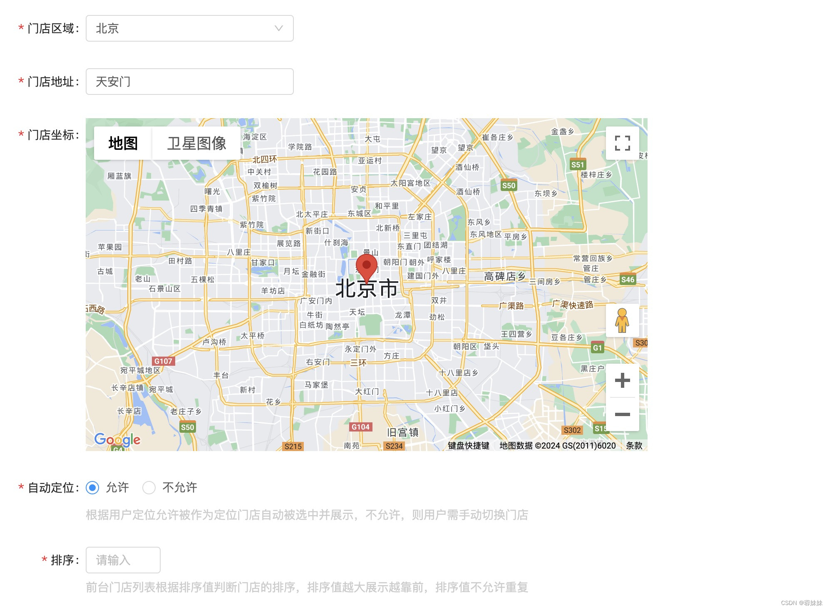The image size is (829, 610).
Task: Click the S46 highway shield
Action: tap(628, 280)
